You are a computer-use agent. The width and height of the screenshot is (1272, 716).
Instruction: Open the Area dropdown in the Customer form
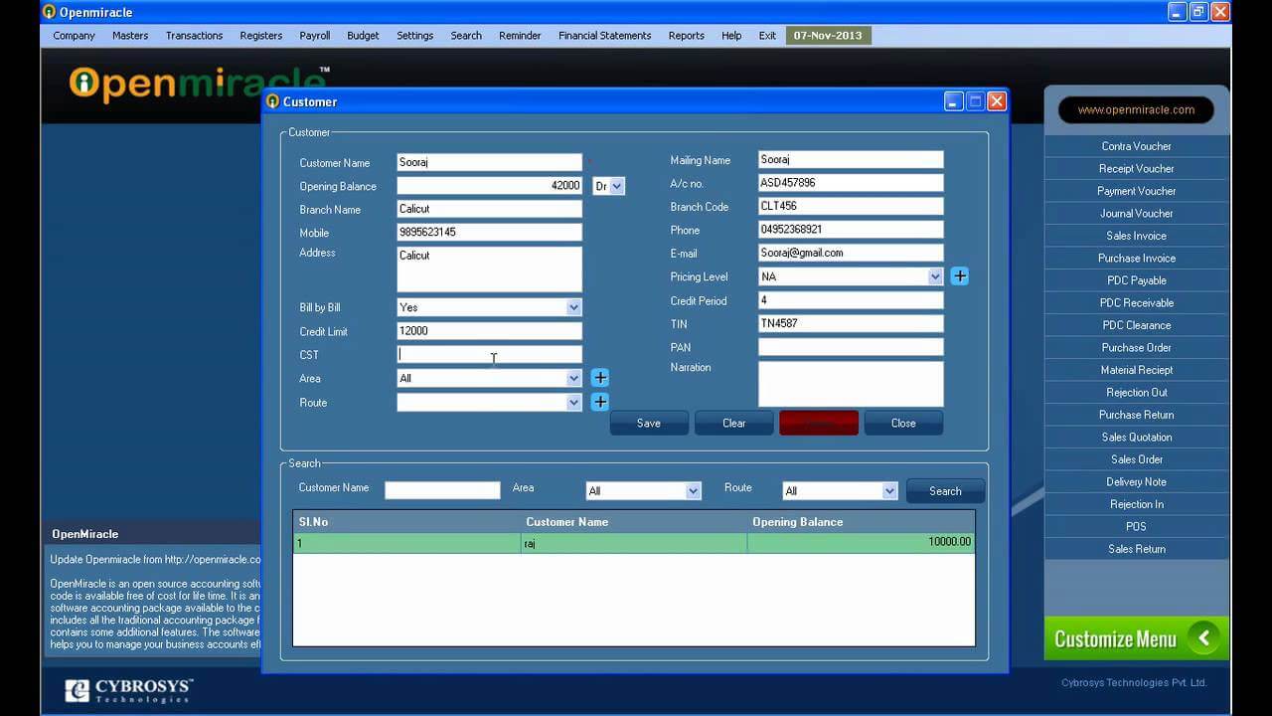click(573, 378)
